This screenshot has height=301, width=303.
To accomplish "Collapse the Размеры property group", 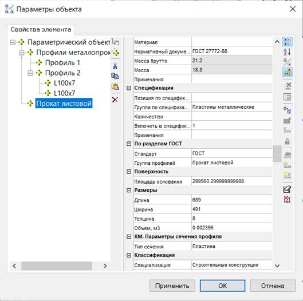I will point(129,190).
